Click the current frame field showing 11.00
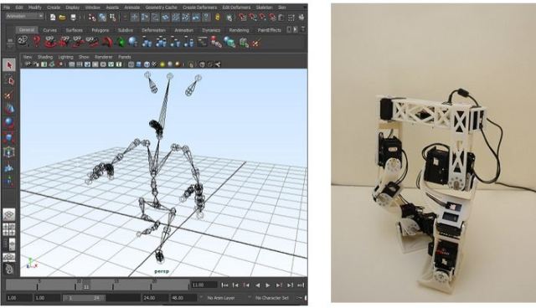This screenshot has height=308, width=536. click(204, 285)
